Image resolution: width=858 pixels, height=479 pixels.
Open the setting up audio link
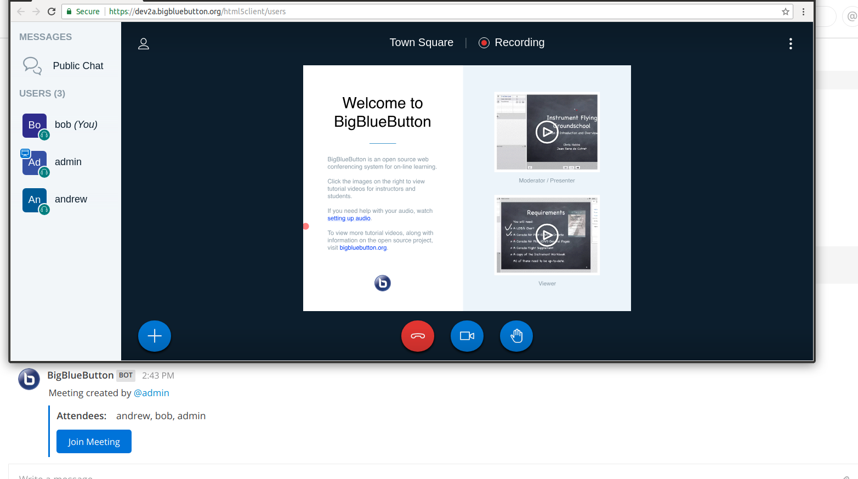349,218
